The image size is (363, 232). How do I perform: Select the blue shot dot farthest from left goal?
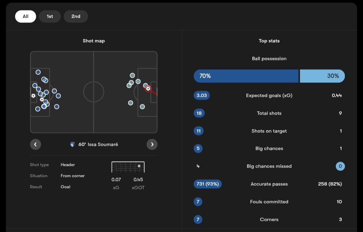click(x=58, y=96)
